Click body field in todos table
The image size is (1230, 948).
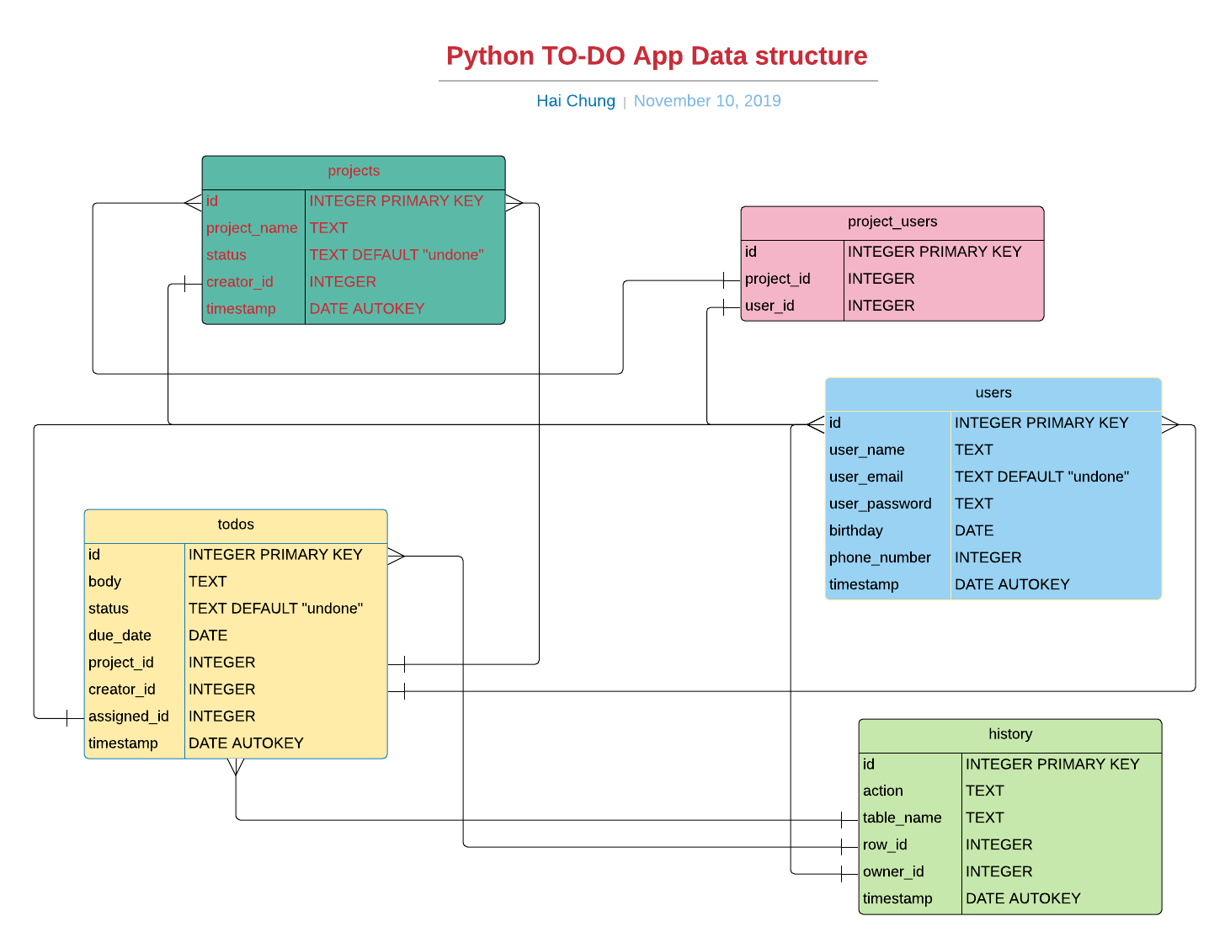104,582
